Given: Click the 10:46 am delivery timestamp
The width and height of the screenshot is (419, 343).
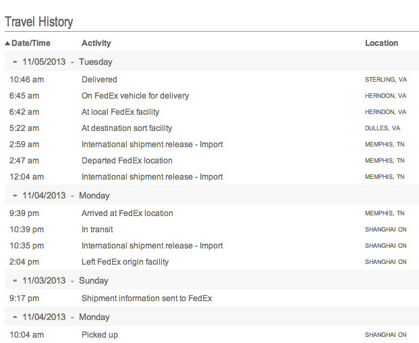Looking at the screenshot, I should click(26, 80).
